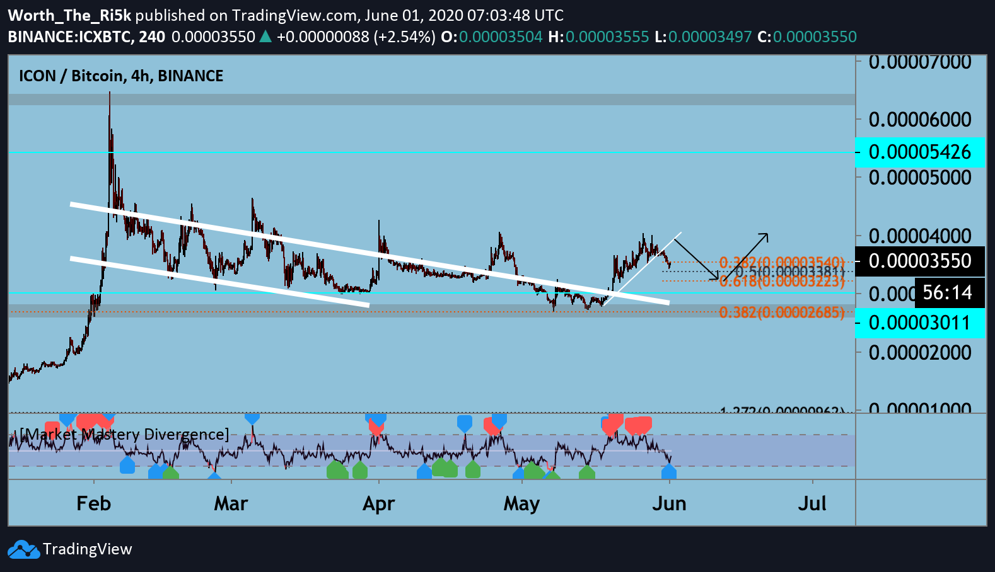Click the Mar time axis label
Image resolution: width=995 pixels, height=572 pixels.
click(231, 503)
